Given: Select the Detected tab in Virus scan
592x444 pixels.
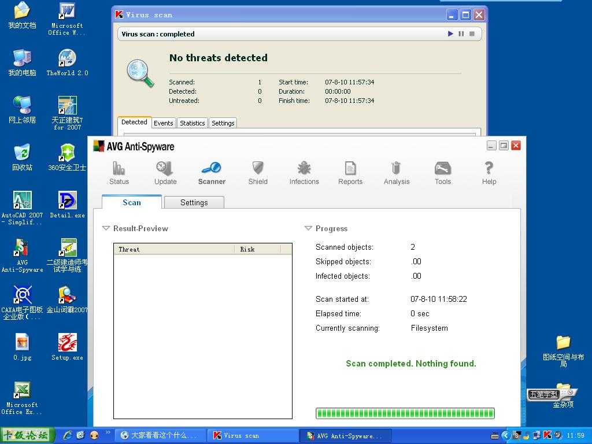Looking at the screenshot, I should click(134, 123).
